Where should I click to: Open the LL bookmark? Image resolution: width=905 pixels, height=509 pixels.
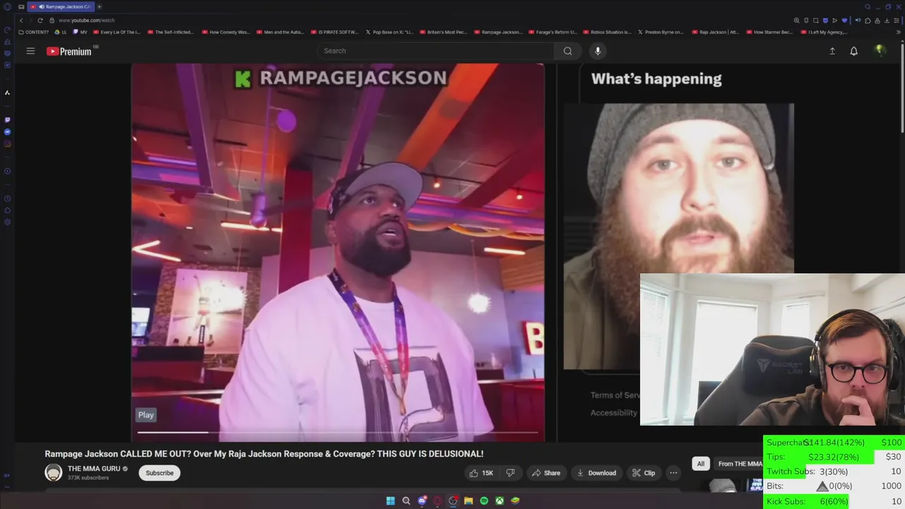pyautogui.click(x=62, y=32)
